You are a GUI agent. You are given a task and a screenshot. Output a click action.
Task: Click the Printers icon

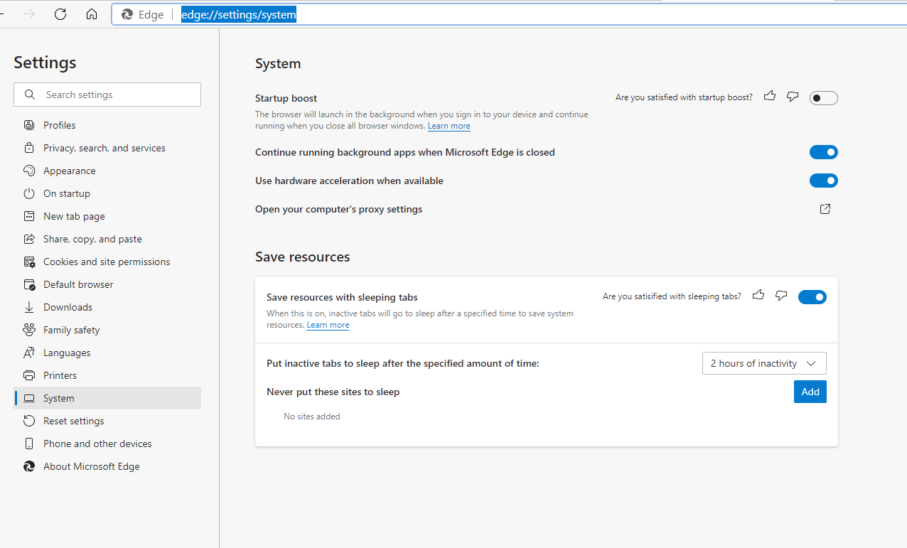[x=29, y=375]
